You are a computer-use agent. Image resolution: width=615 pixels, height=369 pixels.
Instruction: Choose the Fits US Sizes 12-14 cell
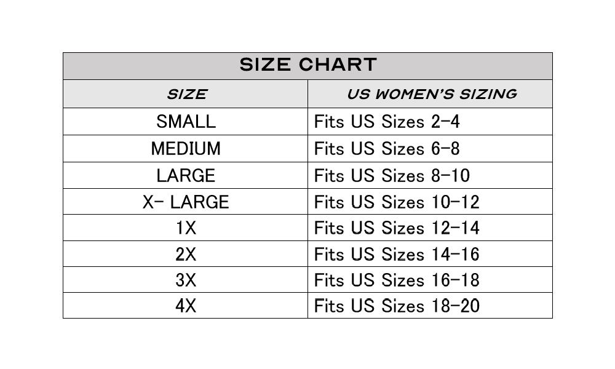tap(430, 228)
